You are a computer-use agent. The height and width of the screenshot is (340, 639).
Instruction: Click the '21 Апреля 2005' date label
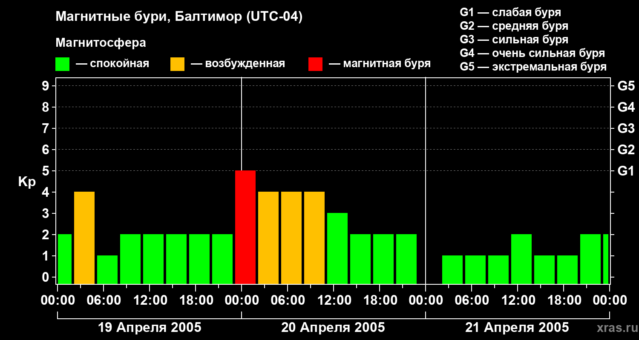[517, 327]
